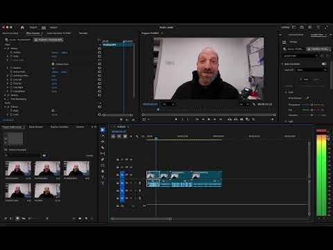Viewport: 333px width, 250px height.
Task: Select the Pen tool
Action: [103, 159]
